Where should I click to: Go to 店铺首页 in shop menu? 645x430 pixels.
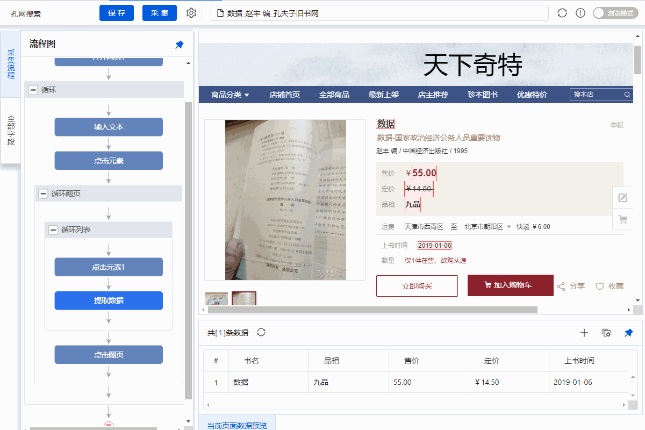click(284, 95)
